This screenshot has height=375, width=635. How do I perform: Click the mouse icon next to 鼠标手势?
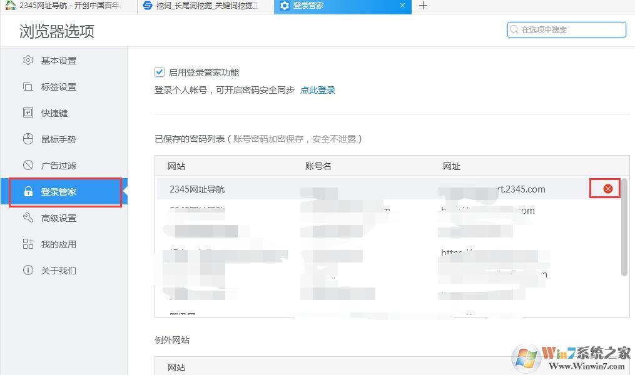pyautogui.click(x=28, y=139)
